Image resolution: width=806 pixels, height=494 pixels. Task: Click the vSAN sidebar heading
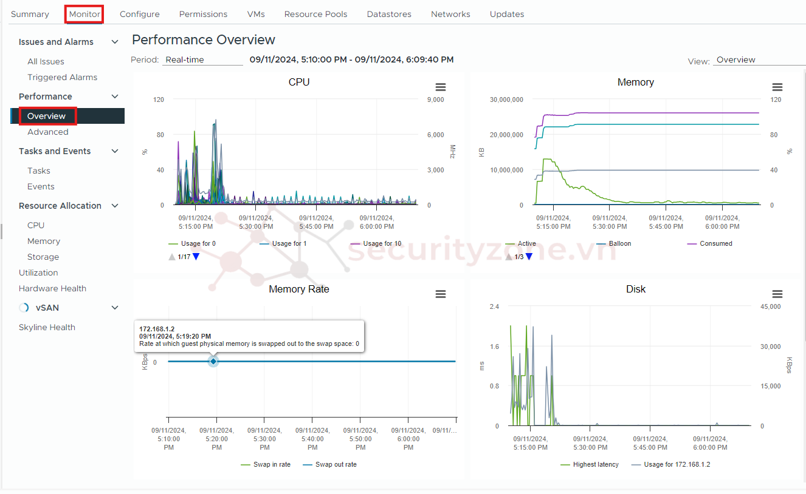coord(47,308)
